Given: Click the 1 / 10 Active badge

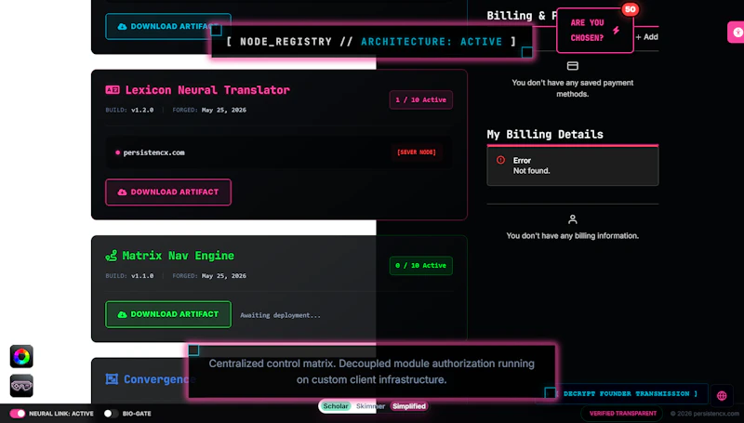Looking at the screenshot, I should pyautogui.click(x=421, y=100).
